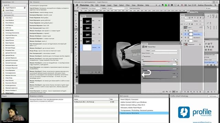Viewport: 220px width, 123px height.
Task: Open the Sample layers dropdown in options bar
Action: coord(116,8)
